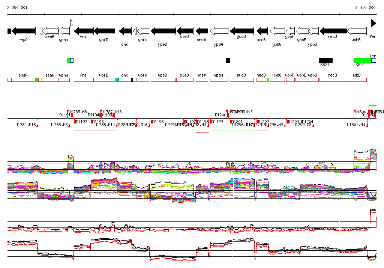This screenshot has width=384, height=268.
Task: Click the blue-outlined fer box beside S872
Action: click(x=374, y=60)
